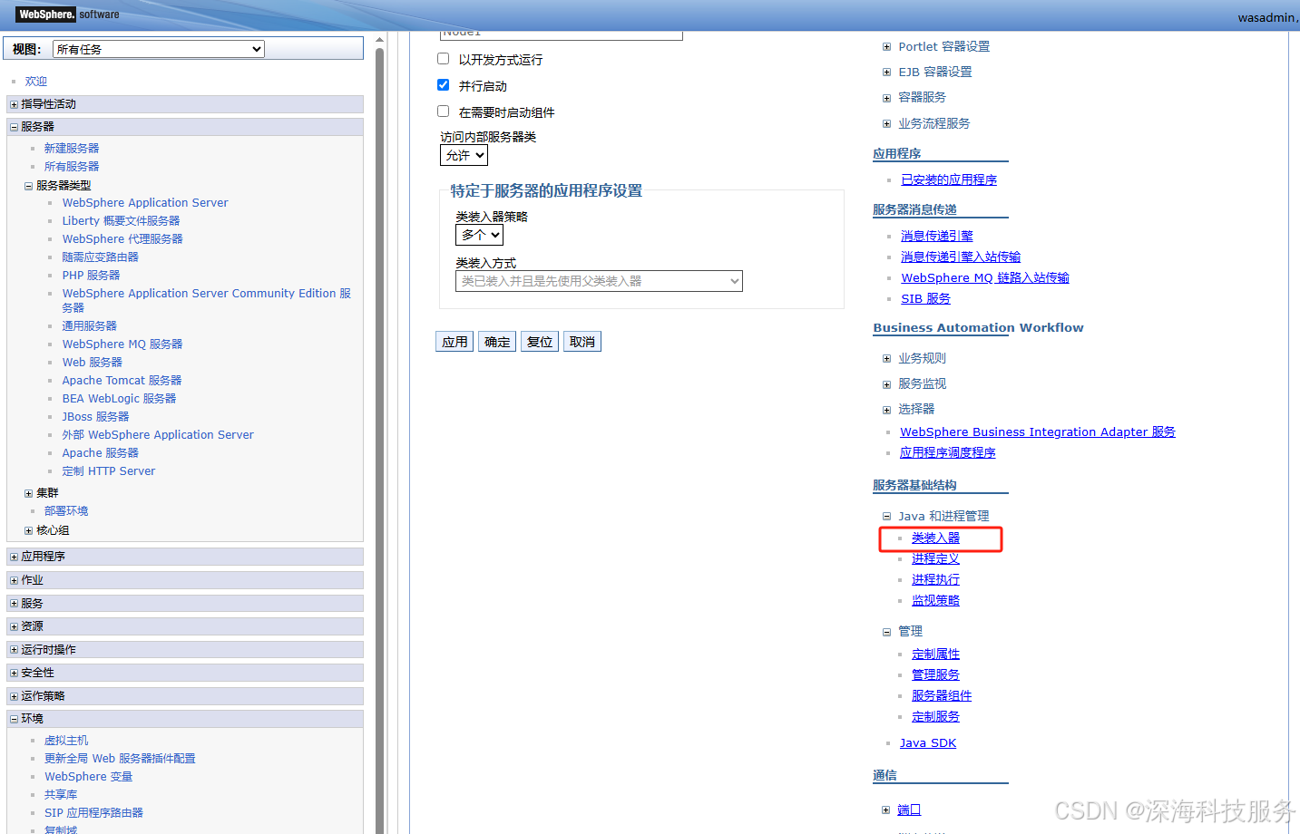This screenshot has height=834, width=1300.
Task: Expand 业务流程服务 plus icon
Action: (886, 124)
